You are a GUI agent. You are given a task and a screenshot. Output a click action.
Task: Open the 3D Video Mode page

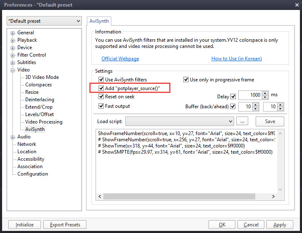(x=42, y=77)
